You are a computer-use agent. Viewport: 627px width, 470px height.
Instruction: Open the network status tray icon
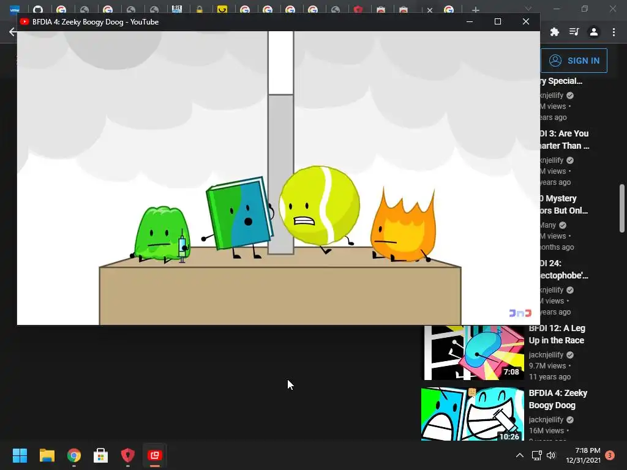[x=536, y=455]
